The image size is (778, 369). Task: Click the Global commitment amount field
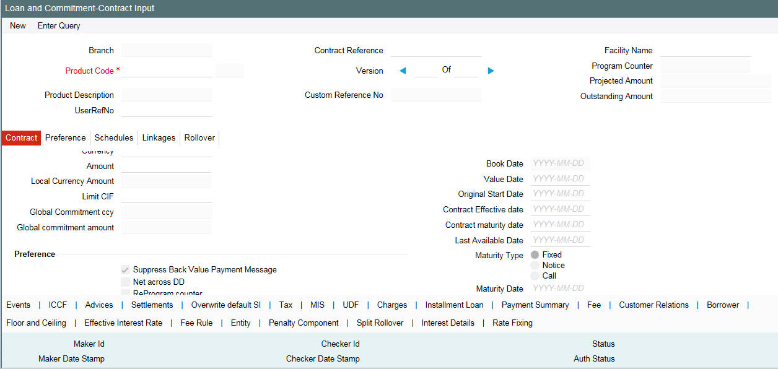click(x=167, y=227)
